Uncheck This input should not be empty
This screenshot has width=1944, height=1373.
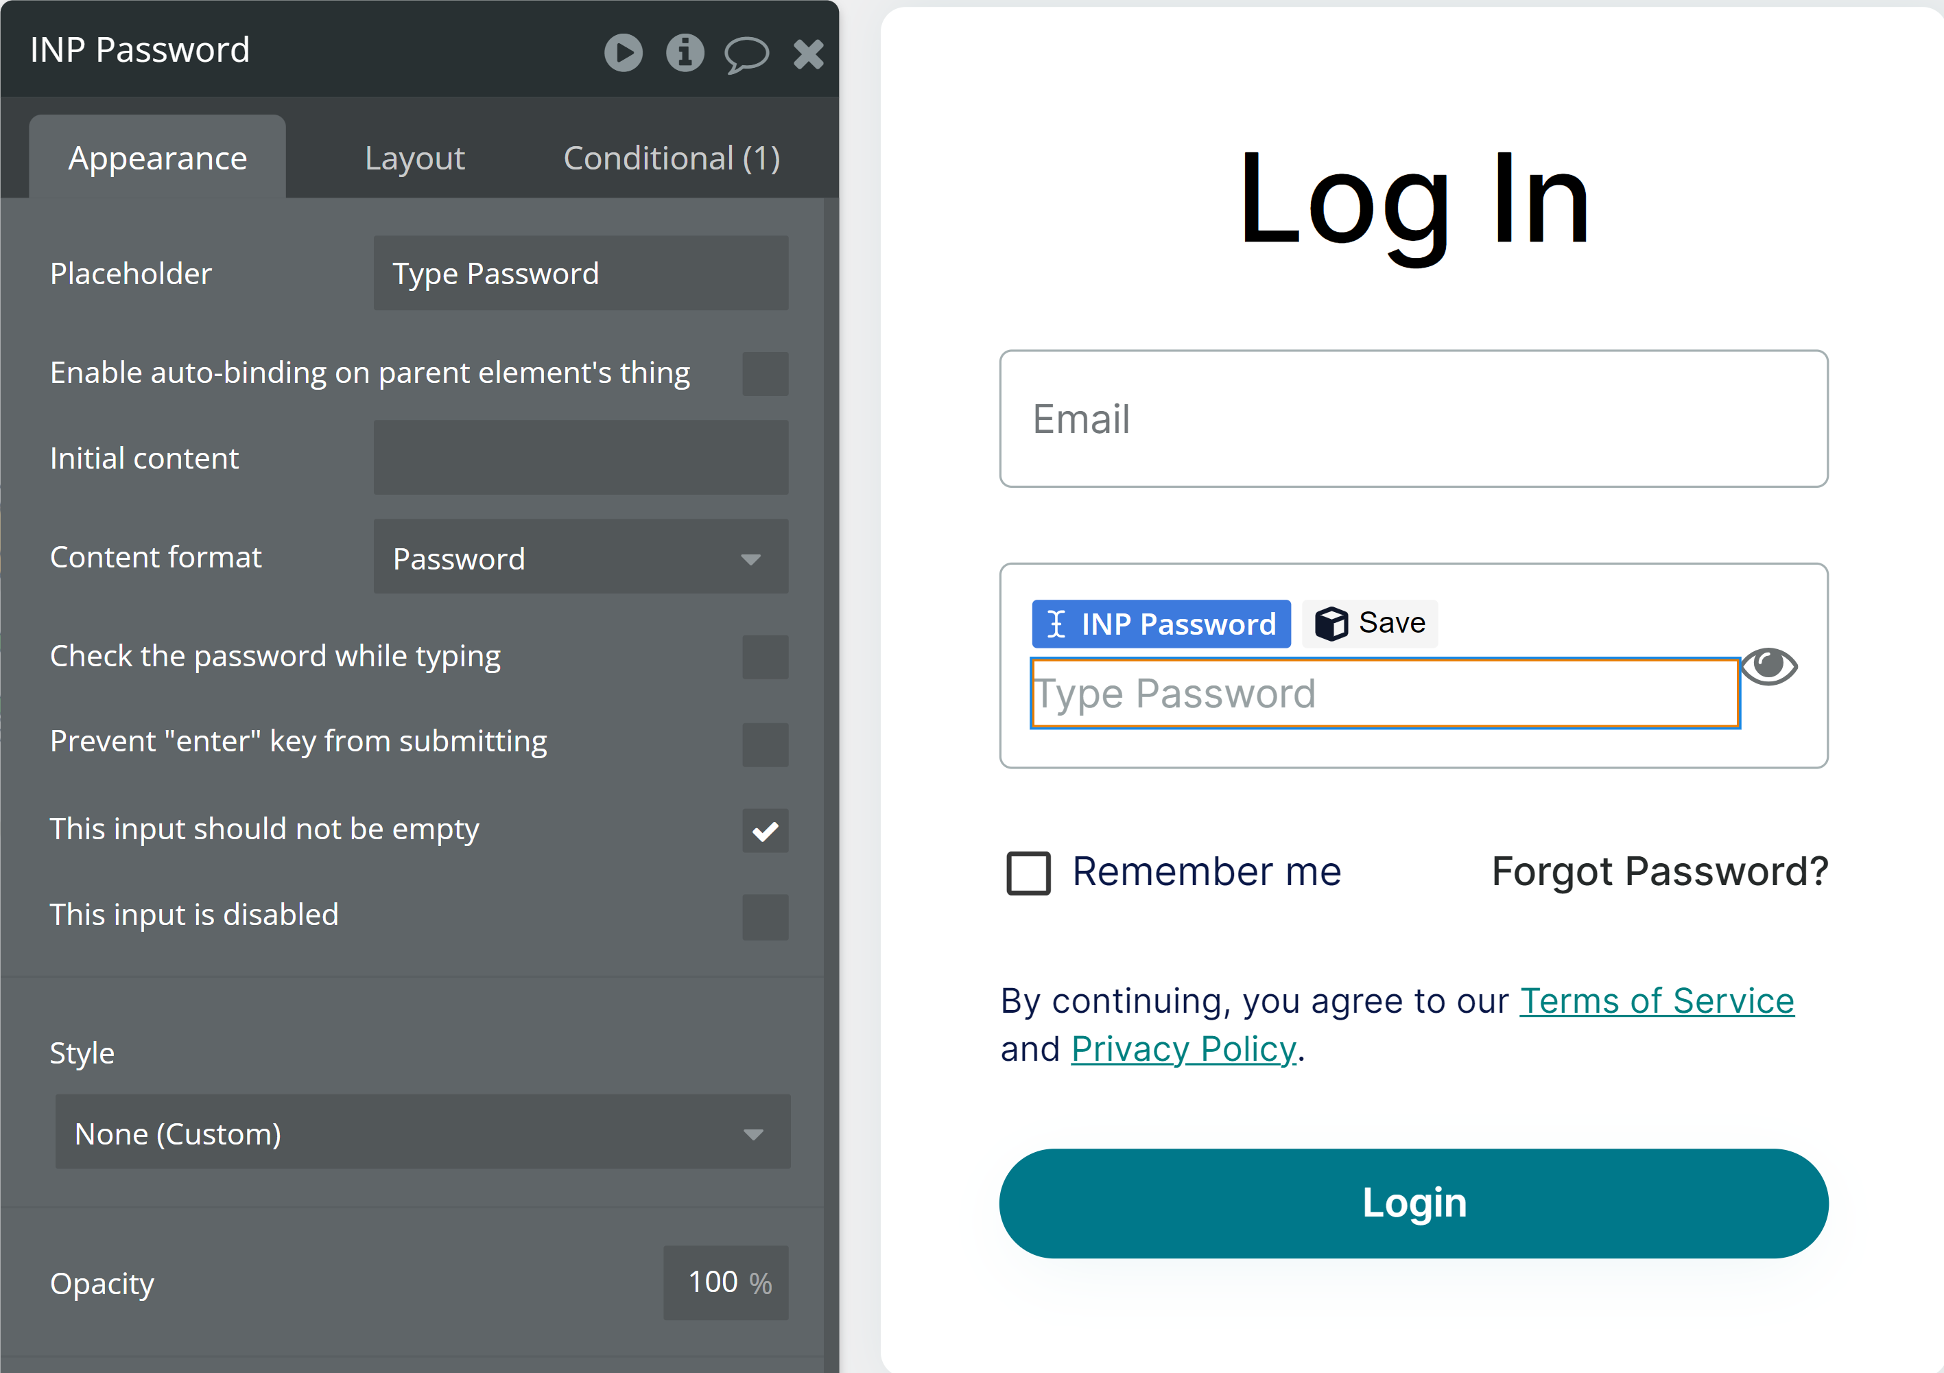coord(766,830)
